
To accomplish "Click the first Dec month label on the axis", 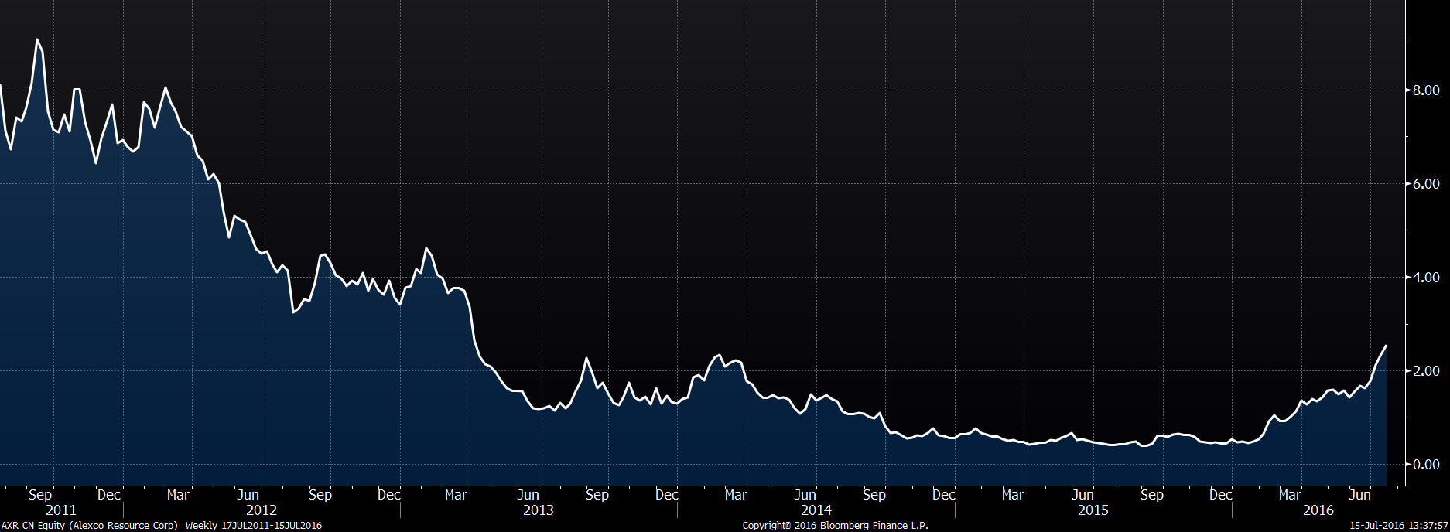I will (109, 495).
